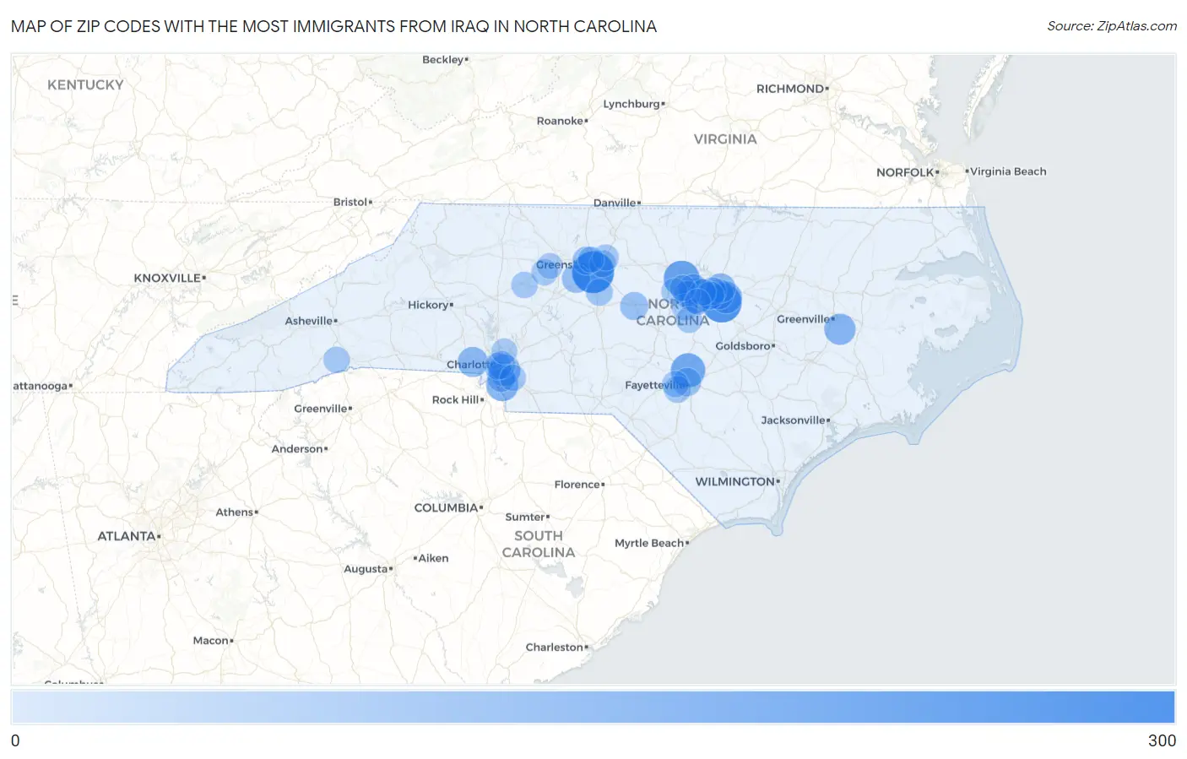The width and height of the screenshot is (1187, 759).
Task: Click the Aiken city label
Action: point(434,558)
